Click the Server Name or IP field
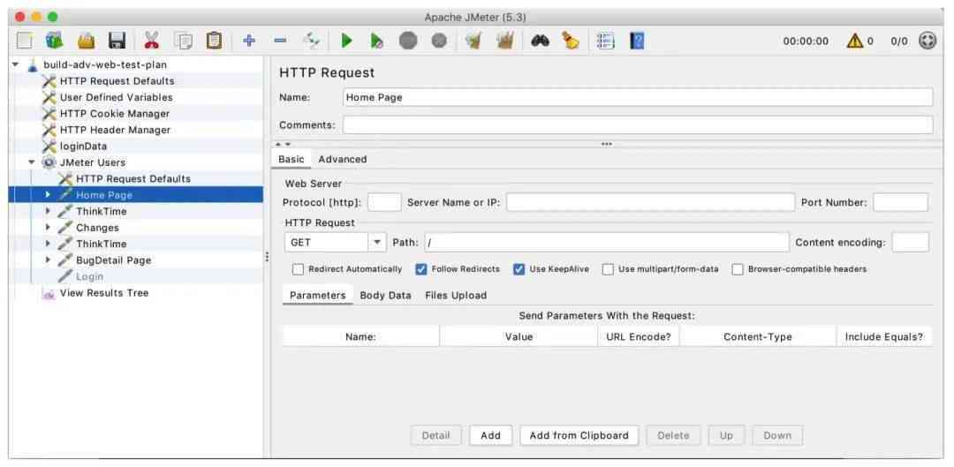 point(650,202)
